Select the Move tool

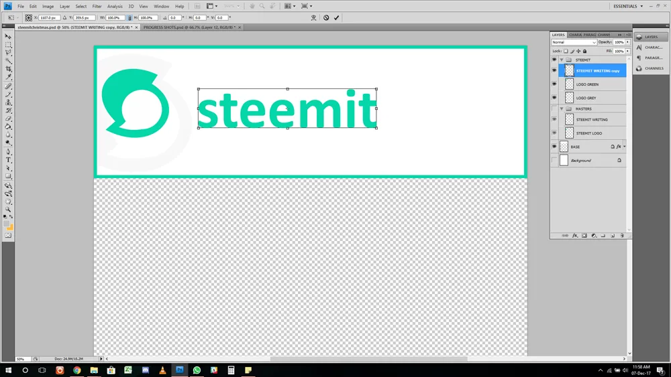pyautogui.click(x=8, y=37)
